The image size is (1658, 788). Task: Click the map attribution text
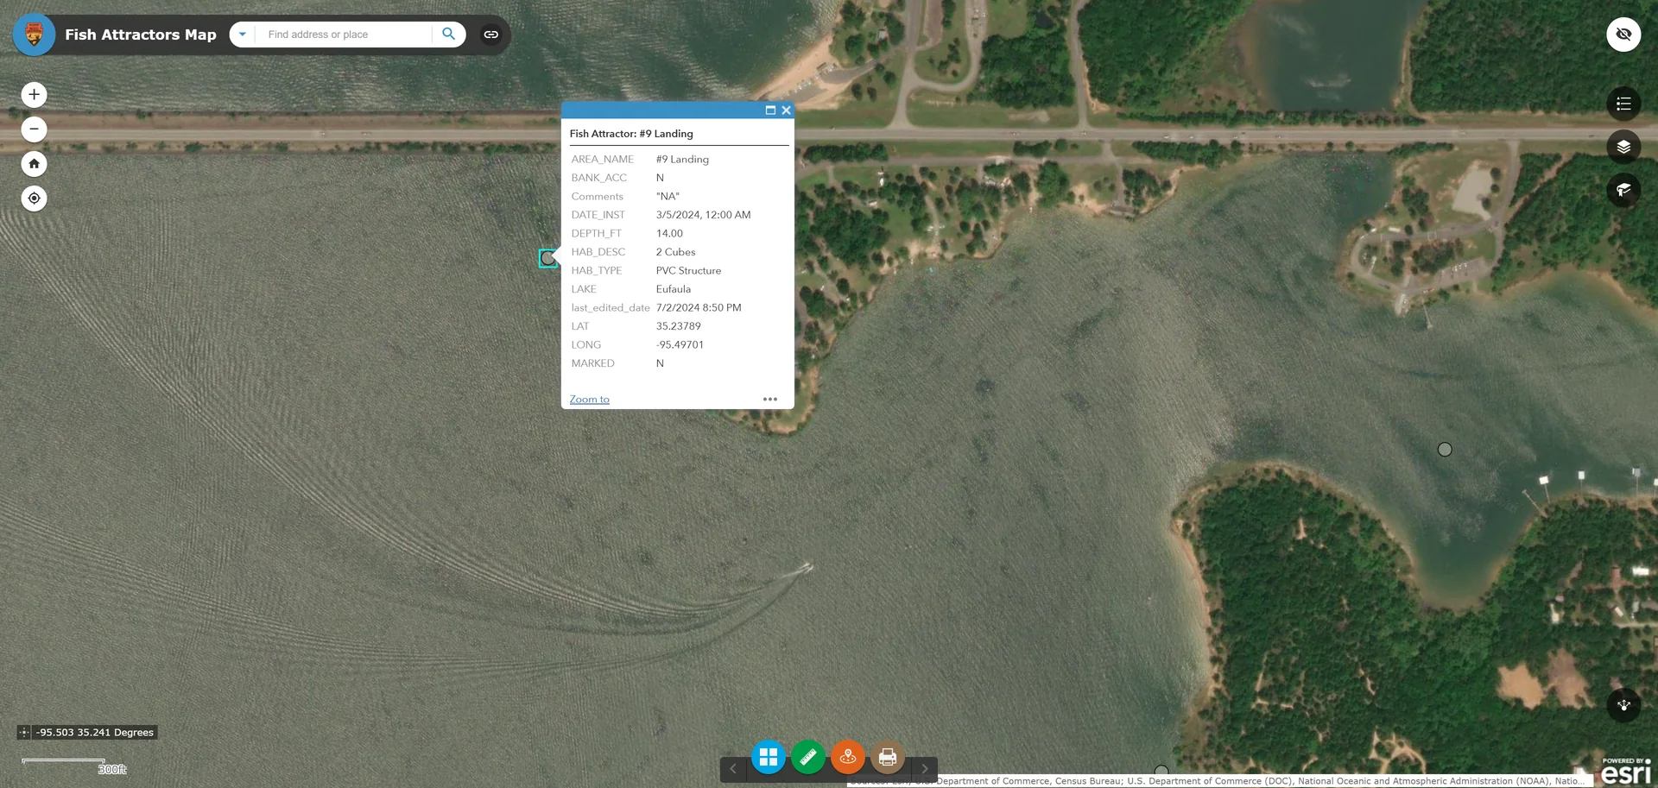click(1219, 781)
